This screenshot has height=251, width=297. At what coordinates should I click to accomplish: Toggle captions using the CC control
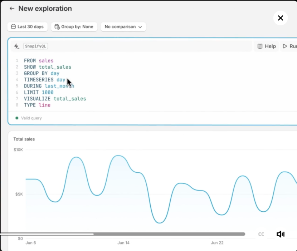[261, 234]
